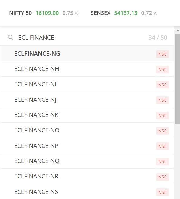The width and height of the screenshot is (180, 199).
Task: Click the search magnifier icon
Action: (11, 38)
